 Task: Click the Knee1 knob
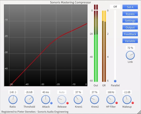coord(78,99)
